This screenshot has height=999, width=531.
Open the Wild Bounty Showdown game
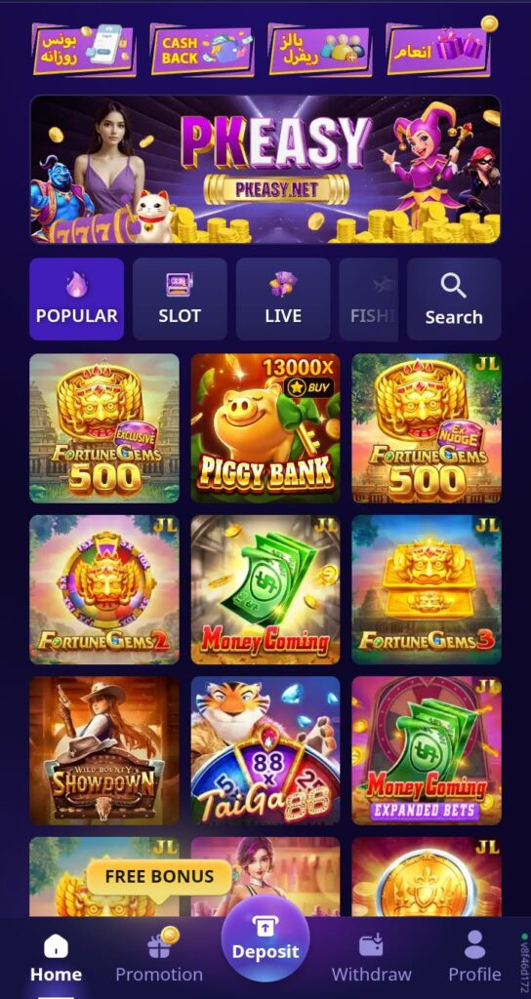point(103,750)
